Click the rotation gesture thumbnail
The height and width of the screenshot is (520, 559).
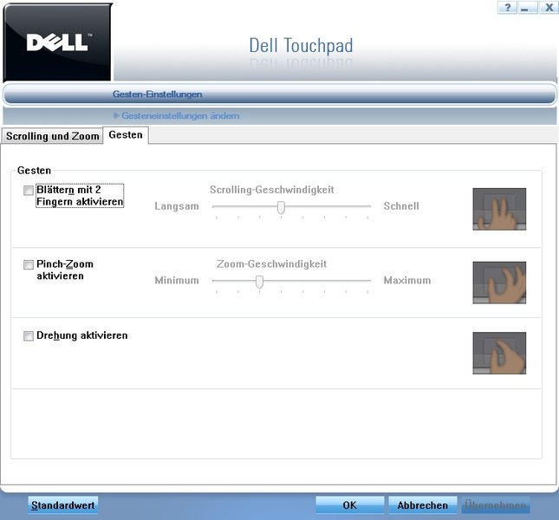pos(499,354)
